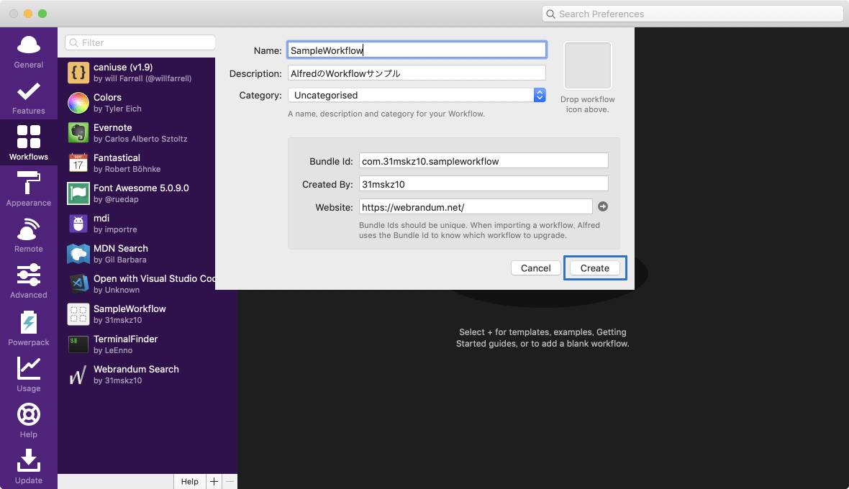
Task: Open the Advanced preferences
Action: tap(28, 281)
